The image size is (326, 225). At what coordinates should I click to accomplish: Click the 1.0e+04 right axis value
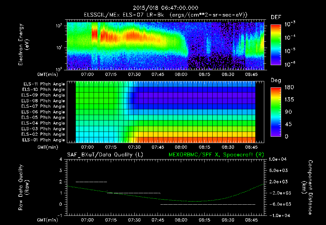(x=278, y=159)
